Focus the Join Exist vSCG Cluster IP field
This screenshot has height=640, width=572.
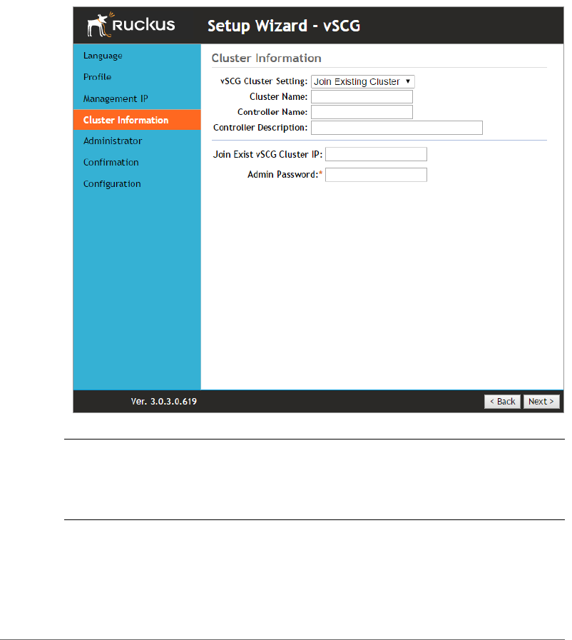pyautogui.click(x=376, y=154)
